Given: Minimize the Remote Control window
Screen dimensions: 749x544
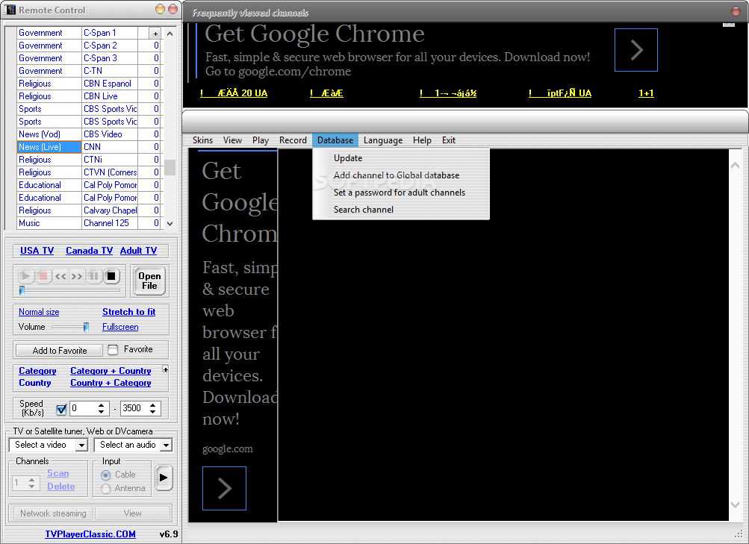Looking at the screenshot, I should [160, 9].
